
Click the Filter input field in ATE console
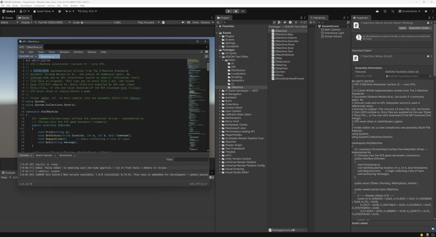[191, 159]
